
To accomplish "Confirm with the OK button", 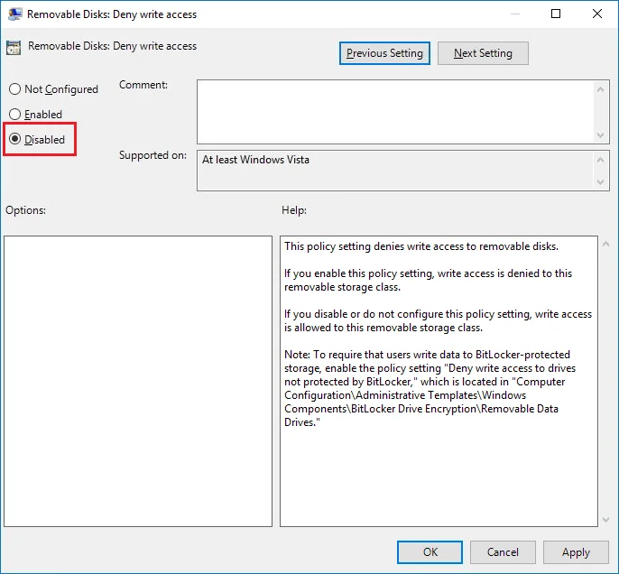I will pyautogui.click(x=430, y=552).
